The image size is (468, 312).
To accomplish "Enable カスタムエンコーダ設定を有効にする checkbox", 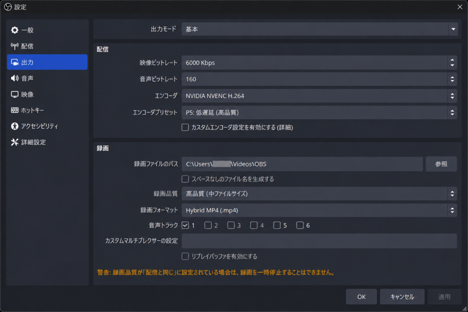I will coord(185,127).
